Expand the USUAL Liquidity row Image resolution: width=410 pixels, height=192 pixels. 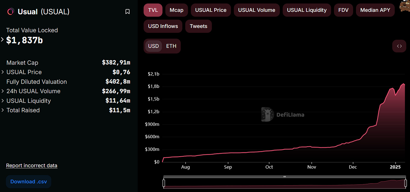pos(3,101)
